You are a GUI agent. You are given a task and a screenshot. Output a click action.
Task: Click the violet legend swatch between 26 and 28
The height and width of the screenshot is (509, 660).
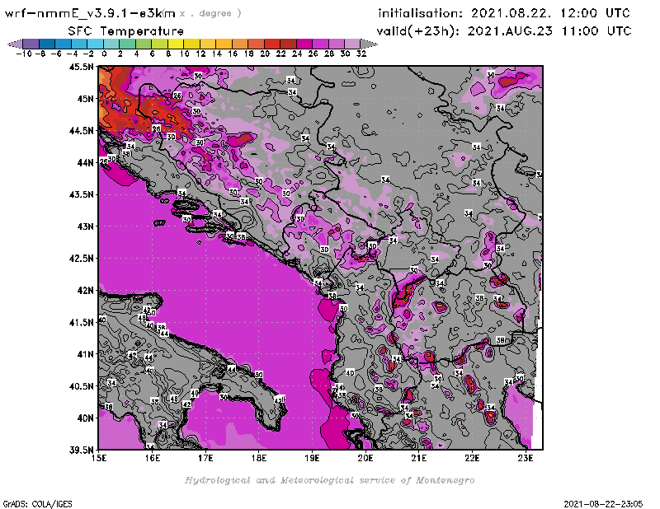pos(320,44)
